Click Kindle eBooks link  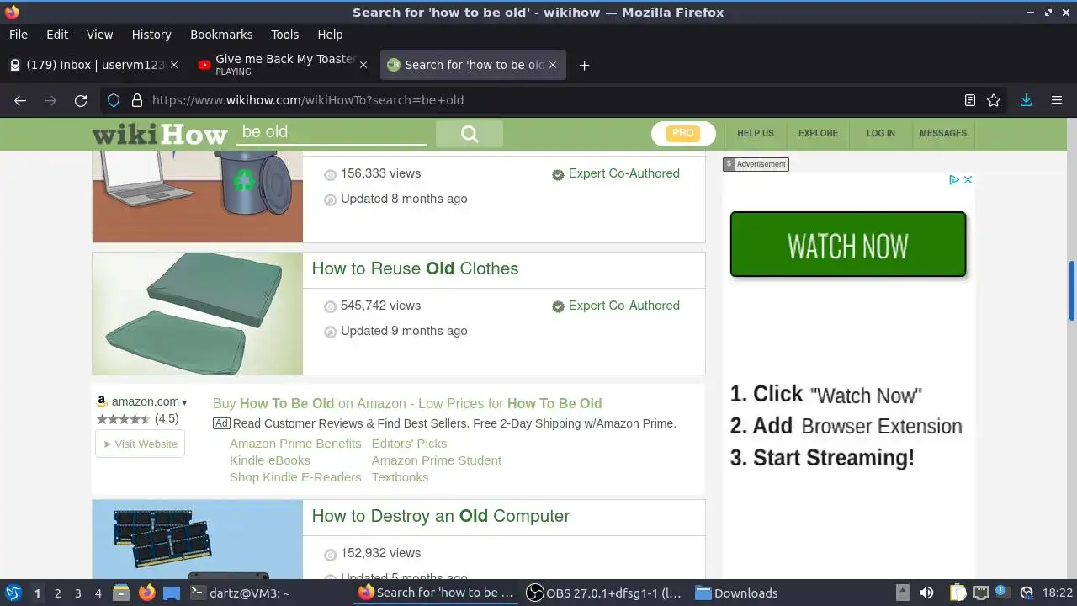[270, 460]
